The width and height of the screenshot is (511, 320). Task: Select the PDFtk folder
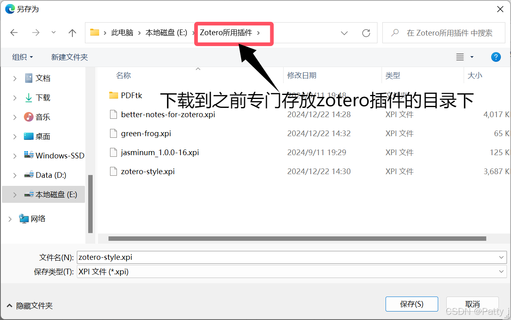point(131,95)
